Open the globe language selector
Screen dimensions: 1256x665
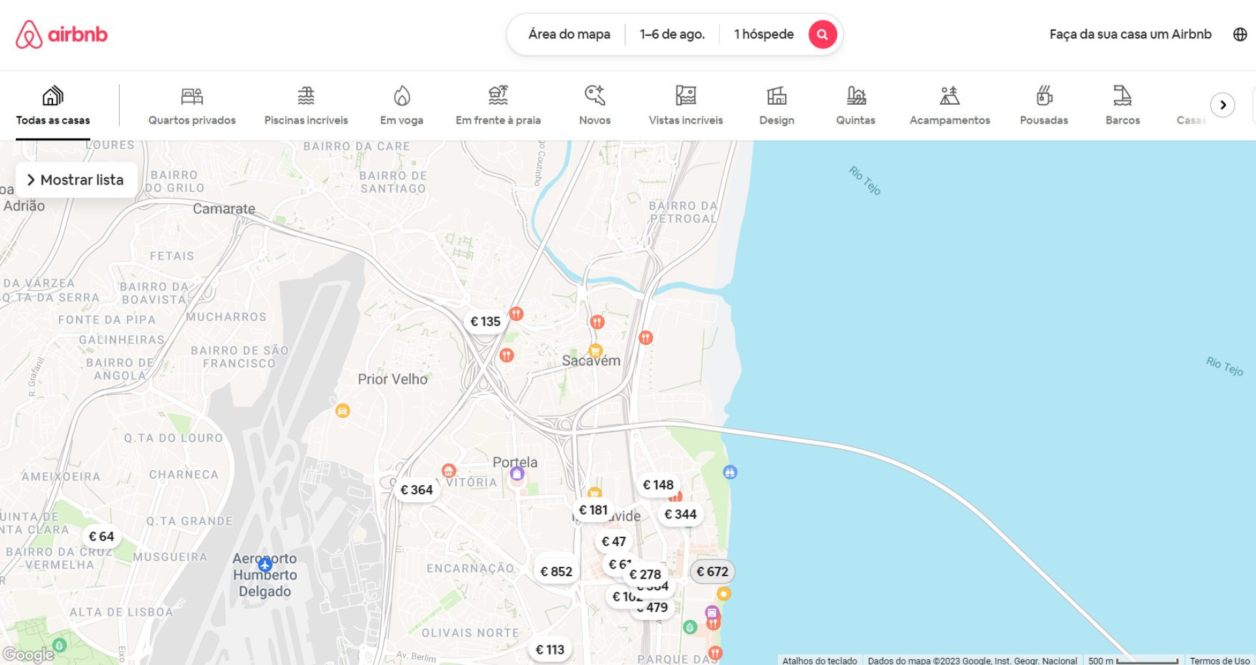pos(1240,35)
